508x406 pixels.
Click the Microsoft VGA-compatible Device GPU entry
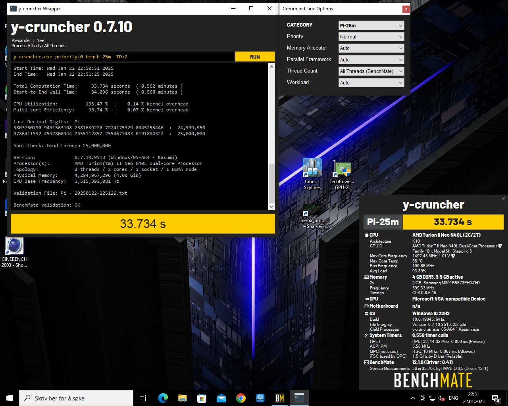(449, 299)
